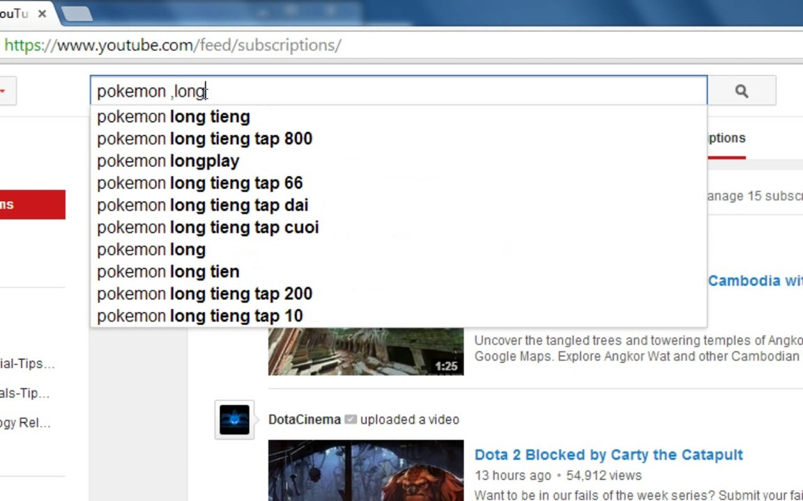Pick suggestion 'pokemon long tien'

(x=399, y=271)
